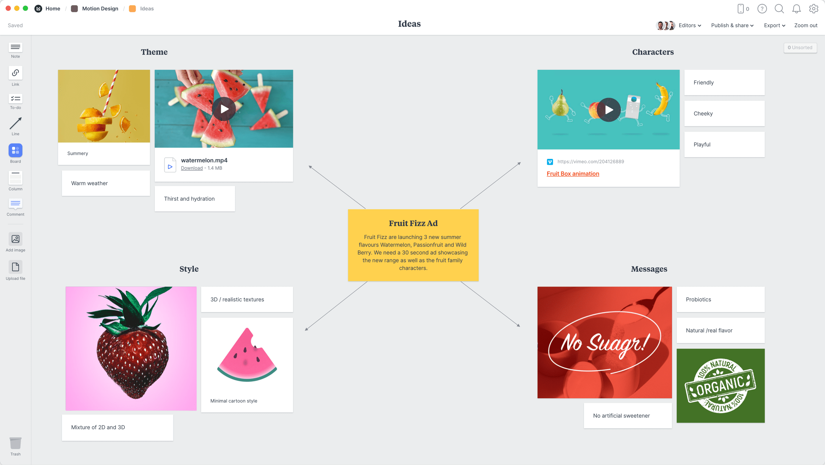Select the Friendly note
The height and width of the screenshot is (465, 825).
coord(724,83)
